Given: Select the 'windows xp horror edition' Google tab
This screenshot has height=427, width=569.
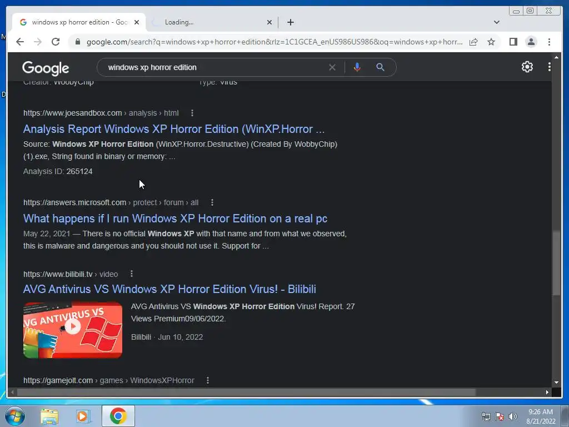Looking at the screenshot, I should (78, 22).
